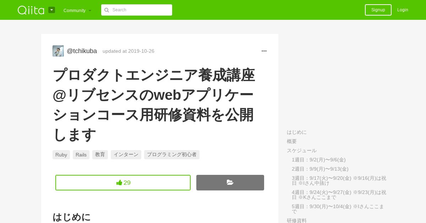Click the Search input field
Image resolution: width=426 pixels, height=223 pixels.
click(137, 10)
